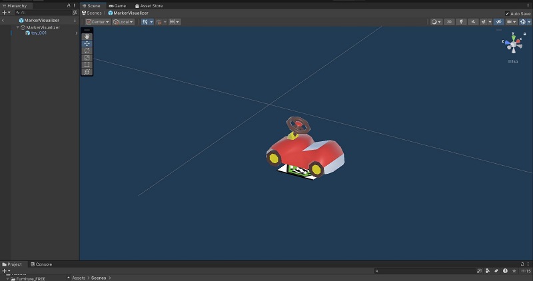Toggle the Auto Save checkbox
533x281 pixels.
(x=507, y=13)
